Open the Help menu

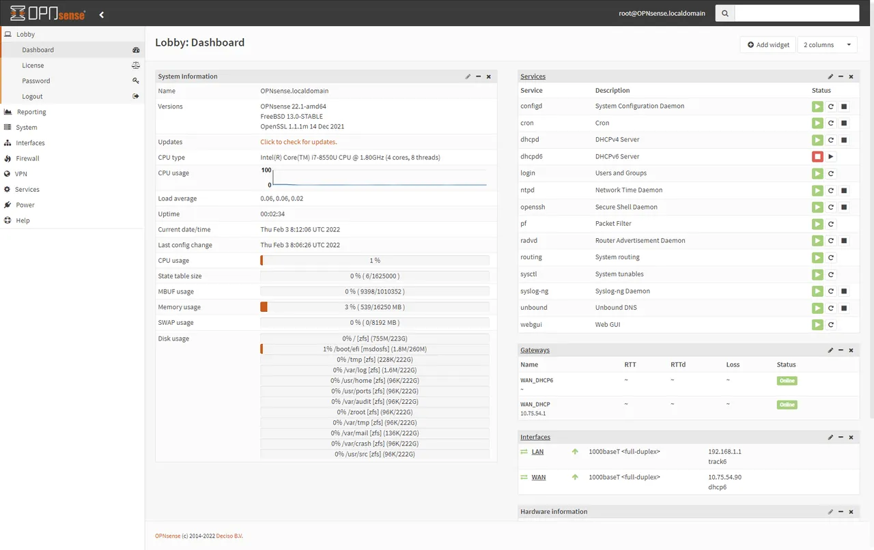(72, 220)
